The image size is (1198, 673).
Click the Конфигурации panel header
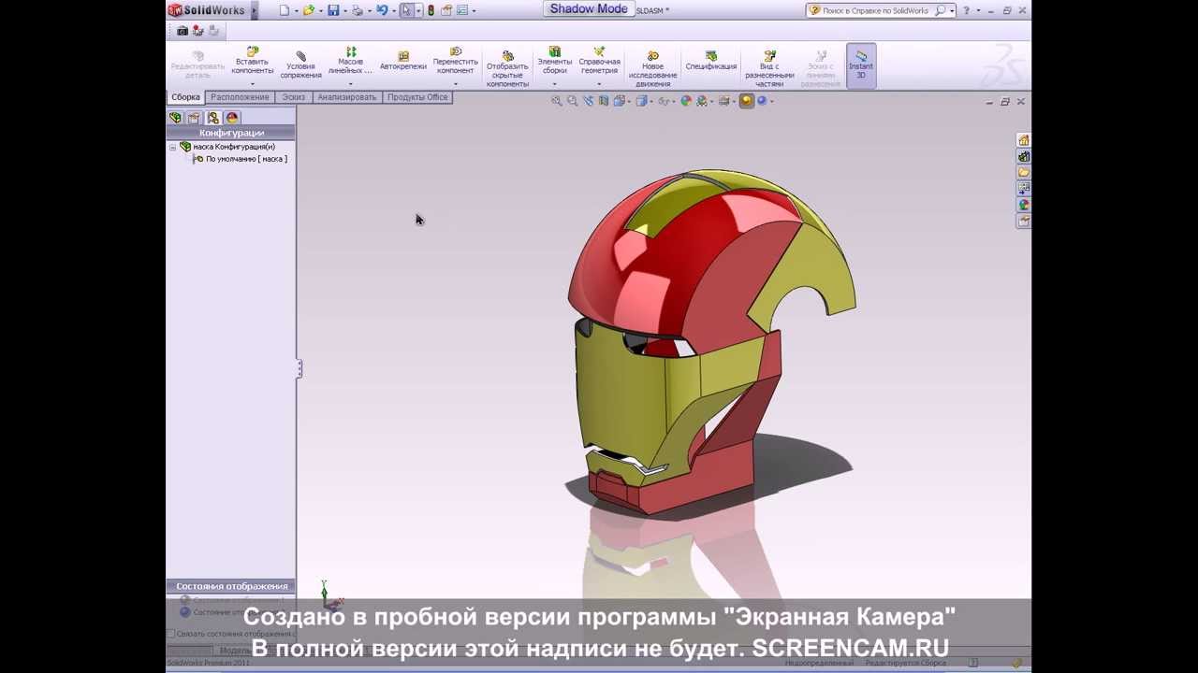[x=231, y=133]
